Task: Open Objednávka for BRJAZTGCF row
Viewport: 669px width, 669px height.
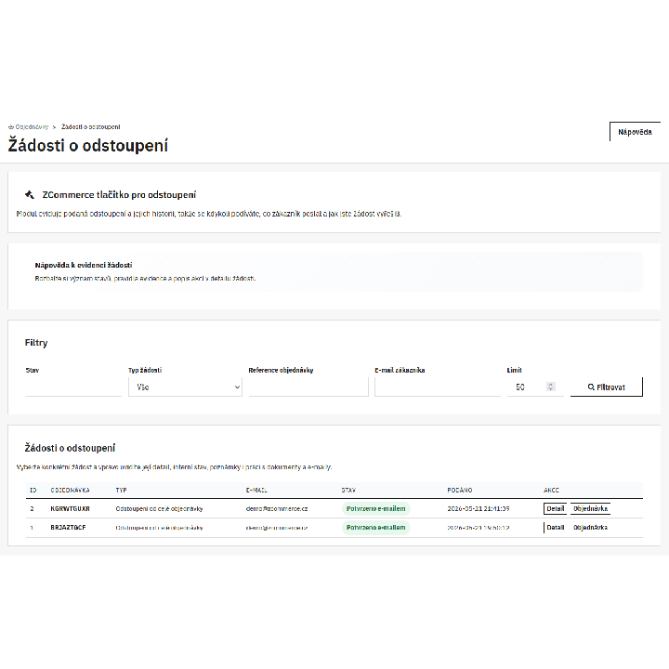Action: coord(591,528)
